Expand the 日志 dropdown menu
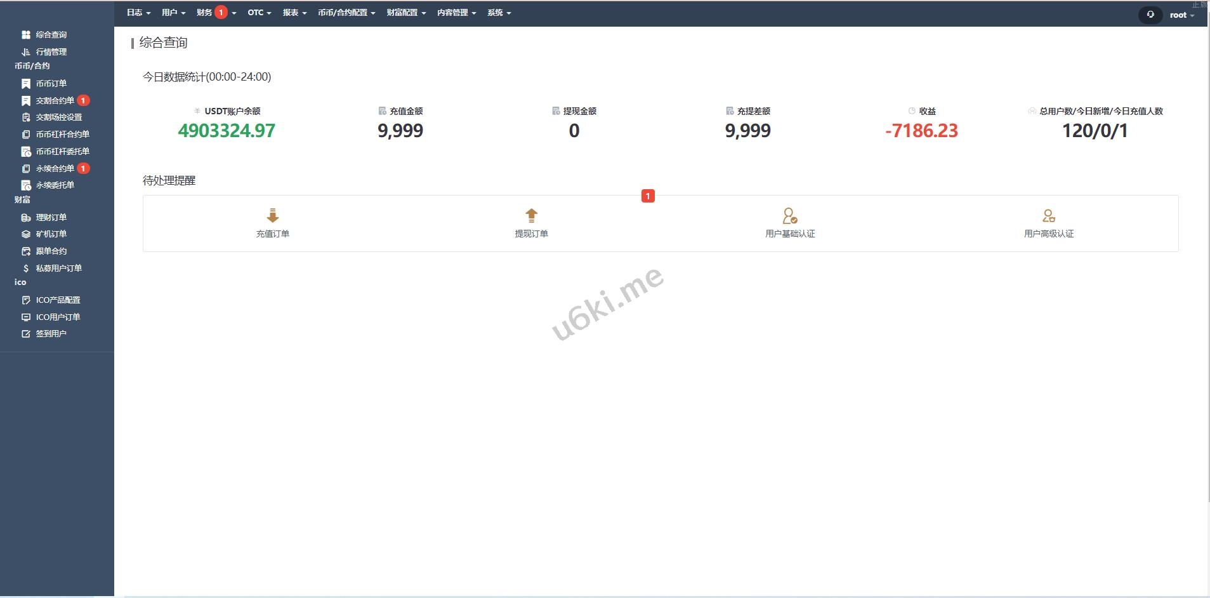Screen dimensions: 1210x598 click(x=138, y=13)
